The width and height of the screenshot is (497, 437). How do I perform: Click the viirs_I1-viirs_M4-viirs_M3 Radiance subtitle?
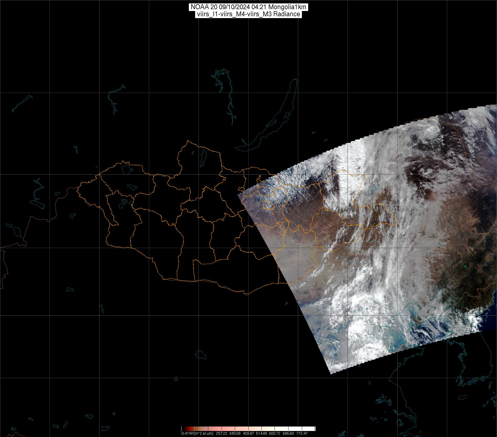coord(248,14)
